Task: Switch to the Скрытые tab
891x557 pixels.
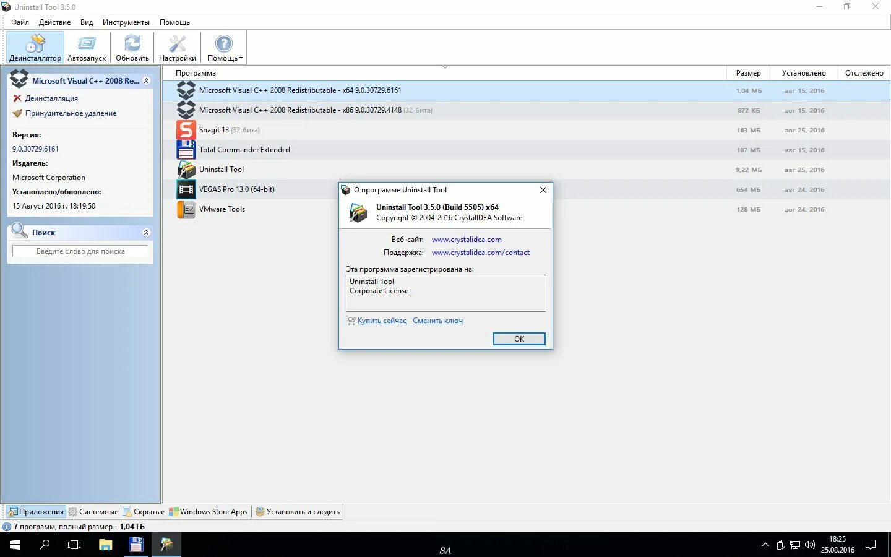Action: [144, 512]
